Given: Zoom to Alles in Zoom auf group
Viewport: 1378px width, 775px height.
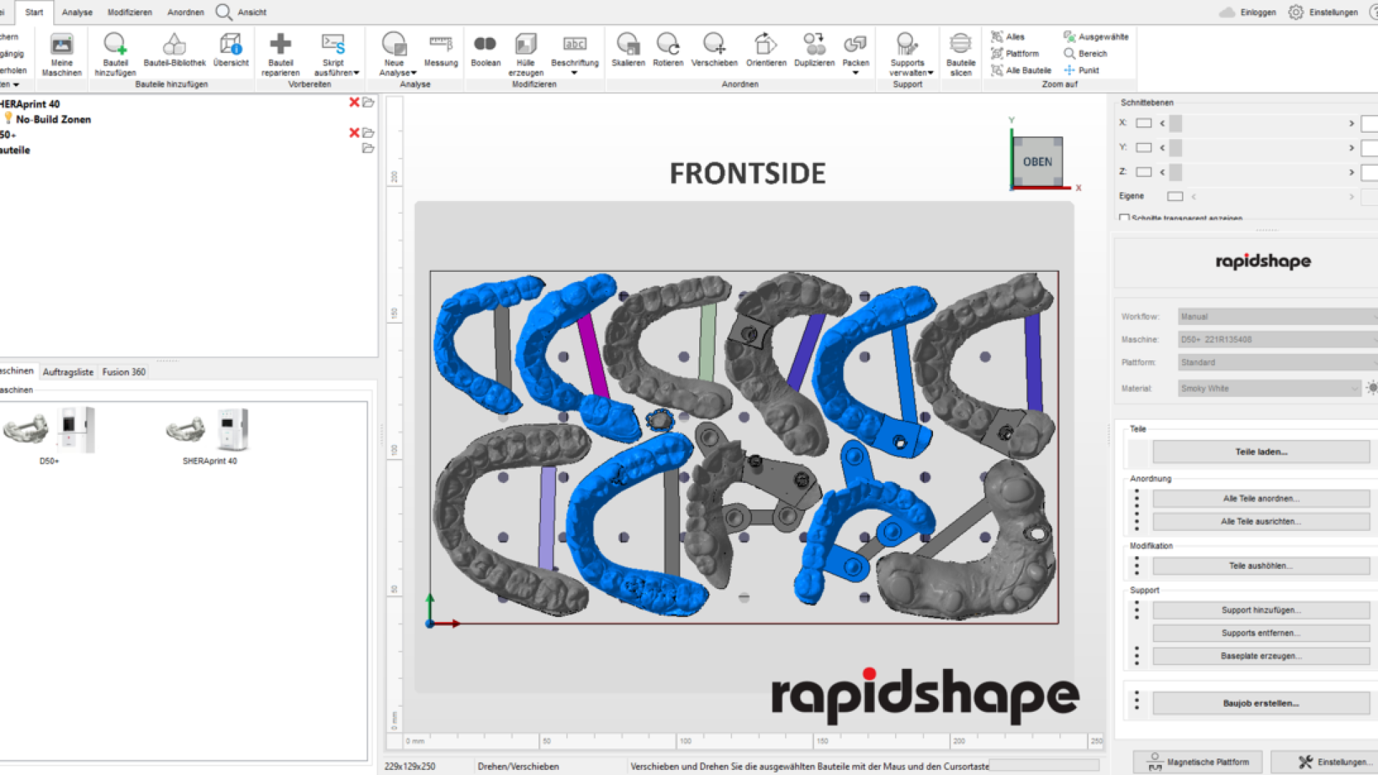Looking at the screenshot, I should [1008, 37].
